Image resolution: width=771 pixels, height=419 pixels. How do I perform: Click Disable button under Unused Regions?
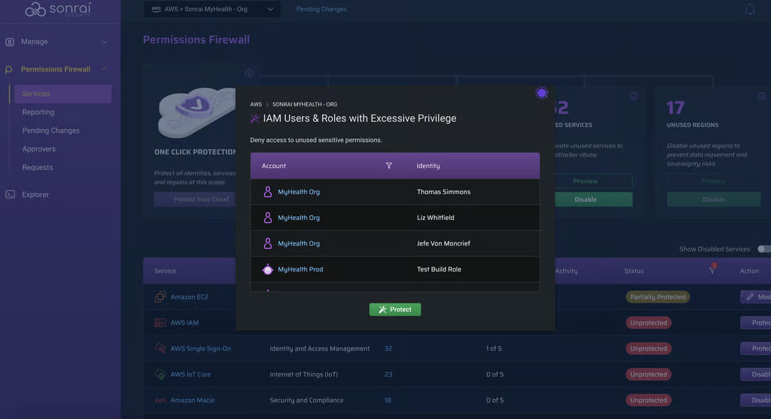[713, 199]
